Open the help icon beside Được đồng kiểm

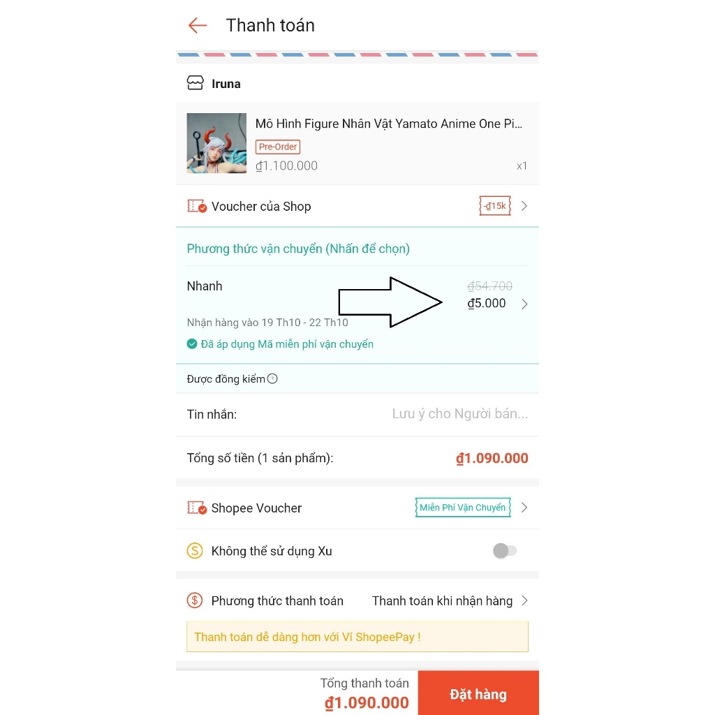(x=272, y=378)
